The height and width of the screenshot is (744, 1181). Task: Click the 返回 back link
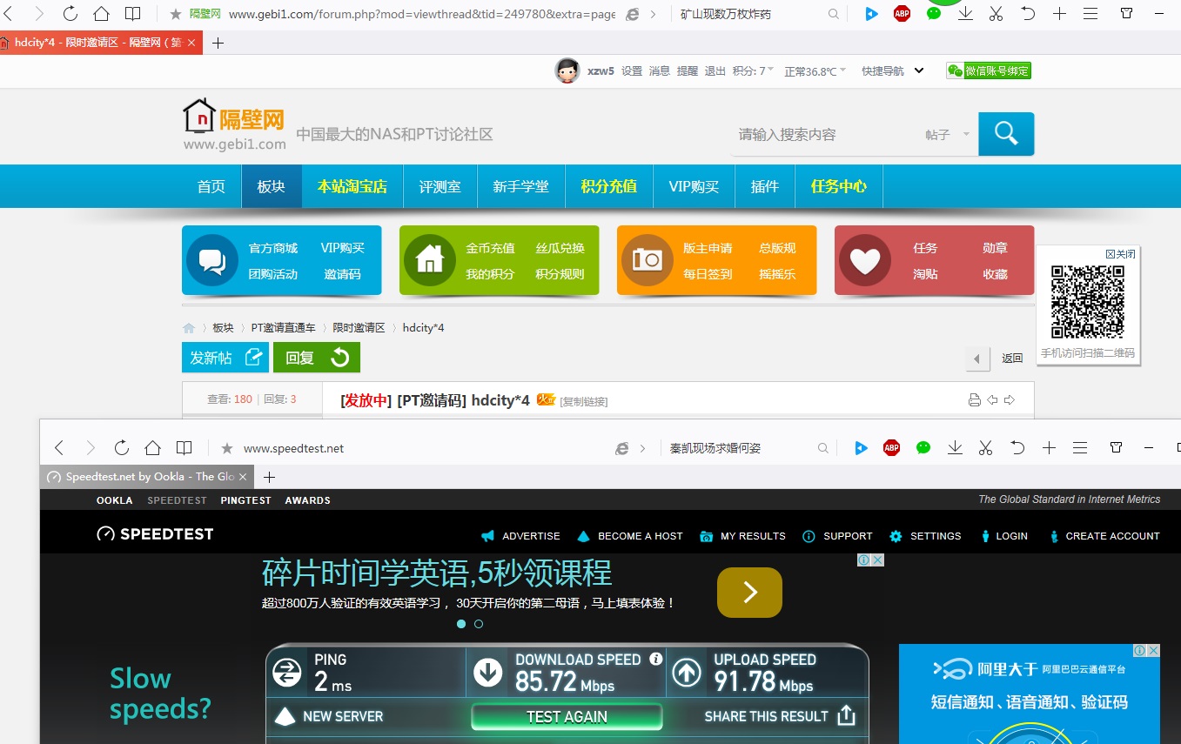1012,359
